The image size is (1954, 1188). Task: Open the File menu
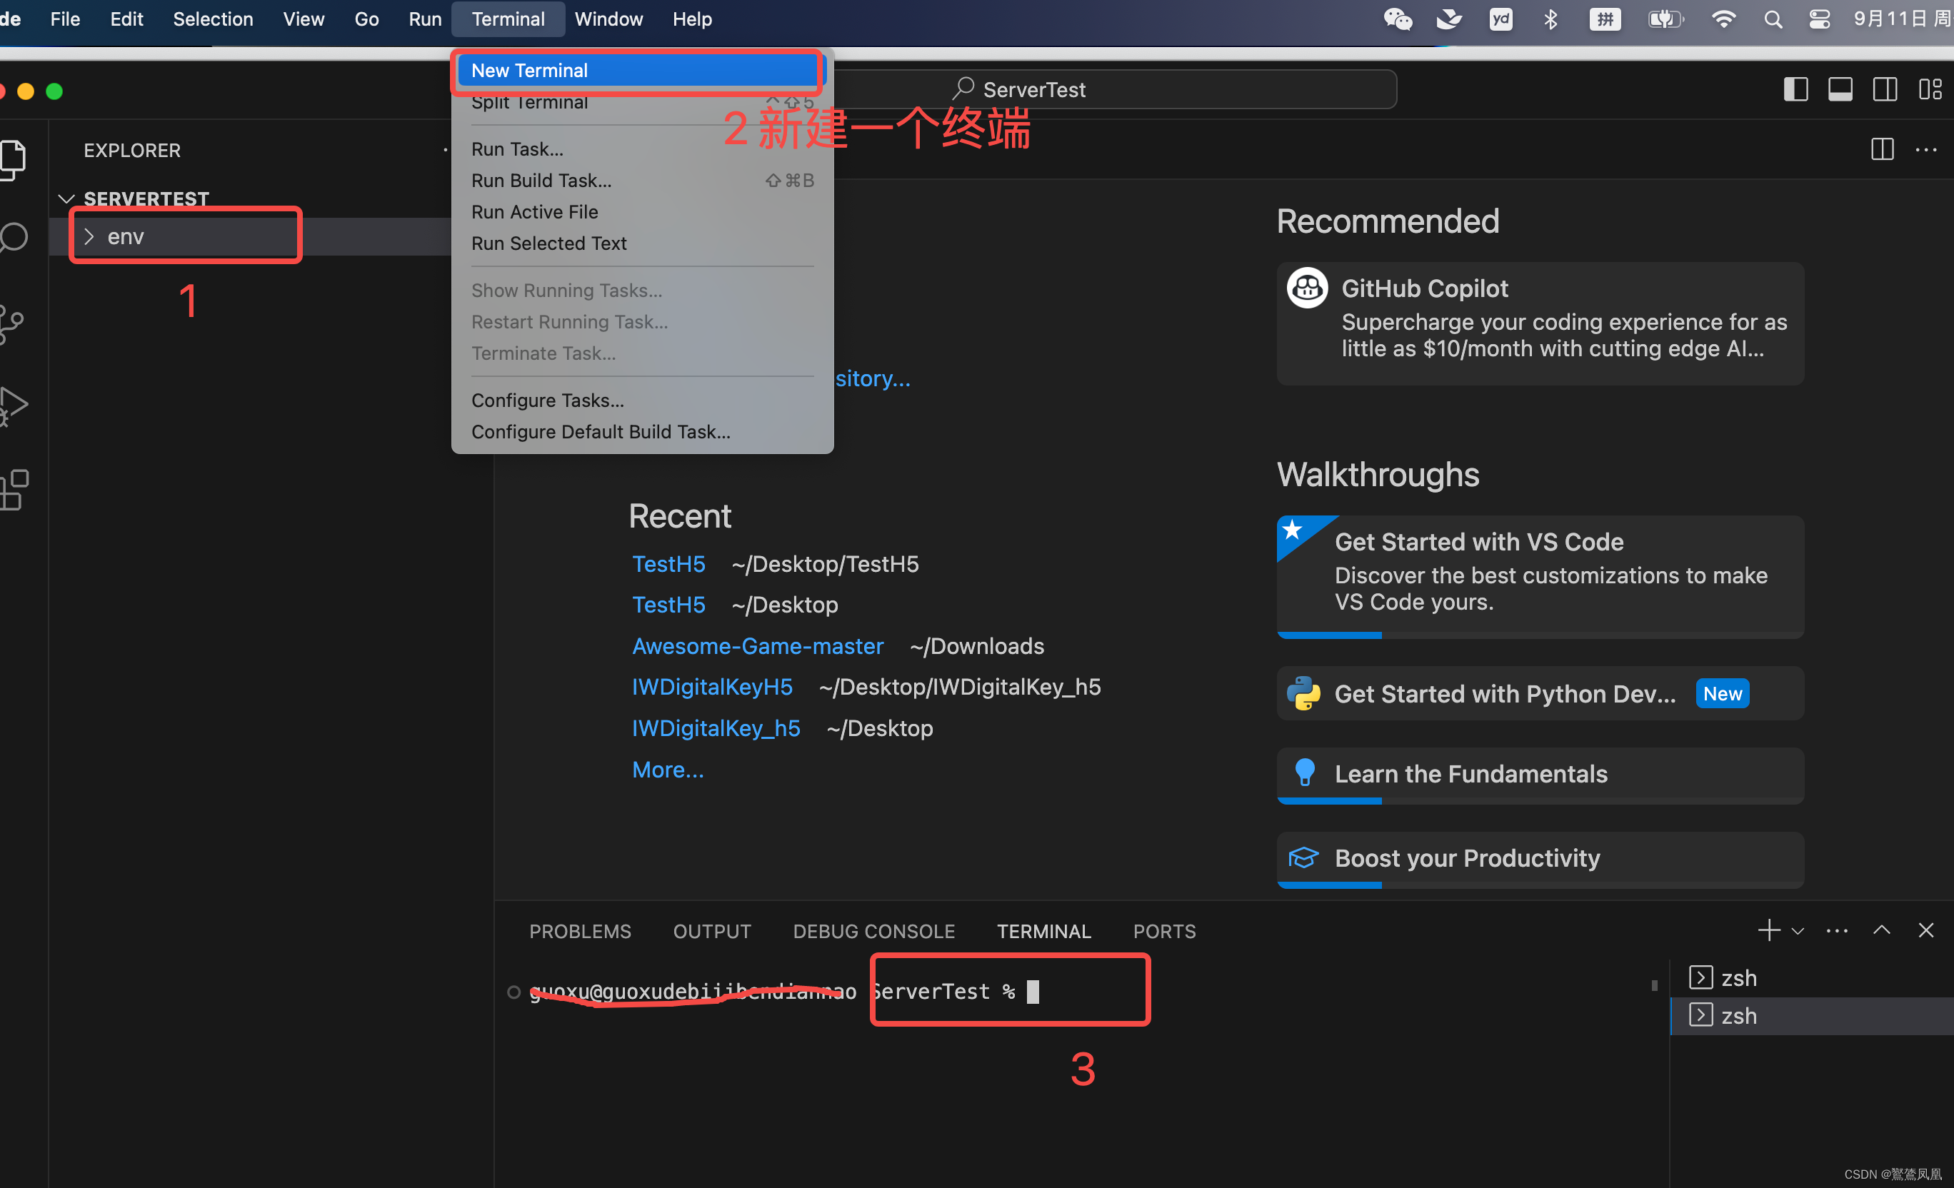(65, 19)
